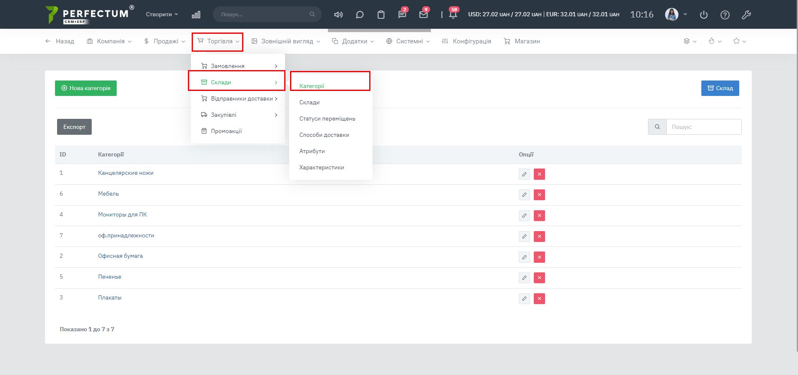Expand the favorites star dropdown

tap(739, 41)
